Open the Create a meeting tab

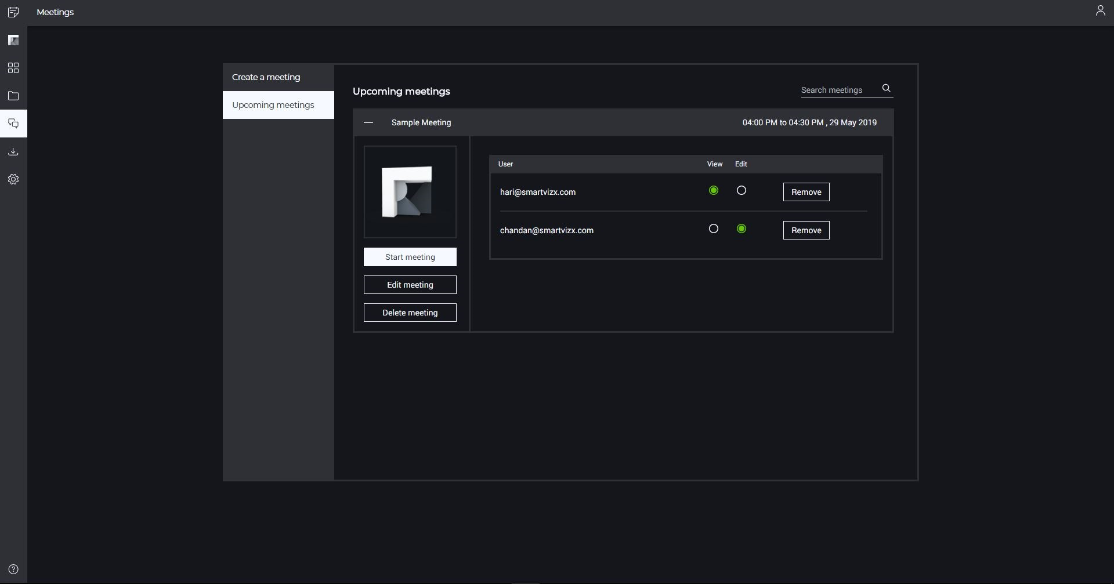(278, 77)
